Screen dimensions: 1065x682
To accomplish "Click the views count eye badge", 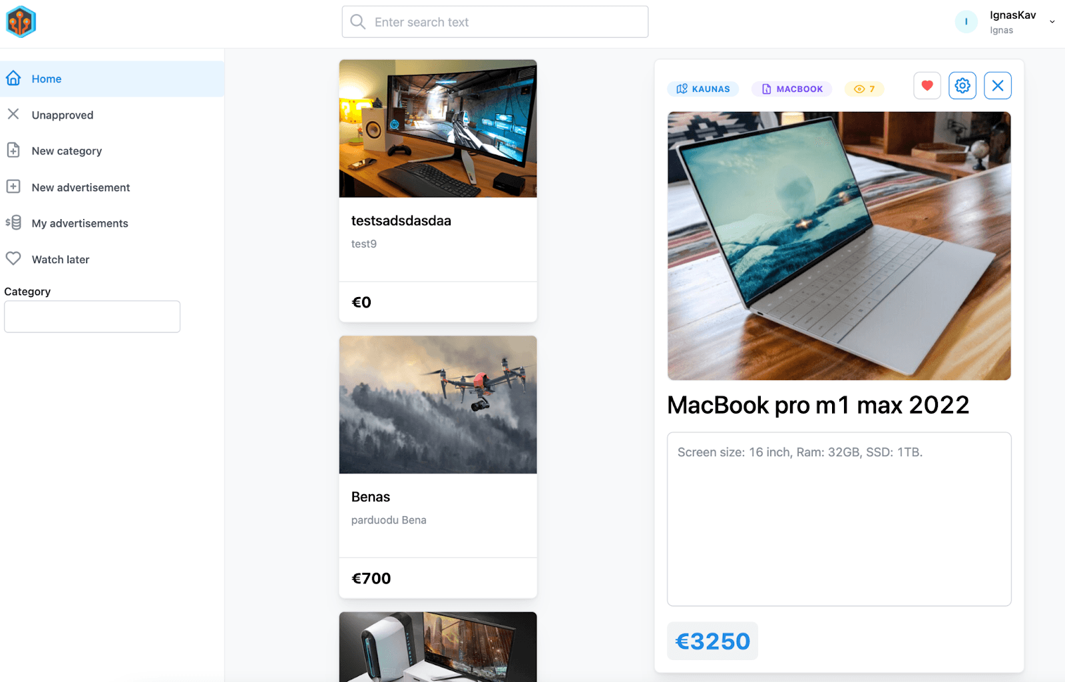I will pyautogui.click(x=864, y=89).
